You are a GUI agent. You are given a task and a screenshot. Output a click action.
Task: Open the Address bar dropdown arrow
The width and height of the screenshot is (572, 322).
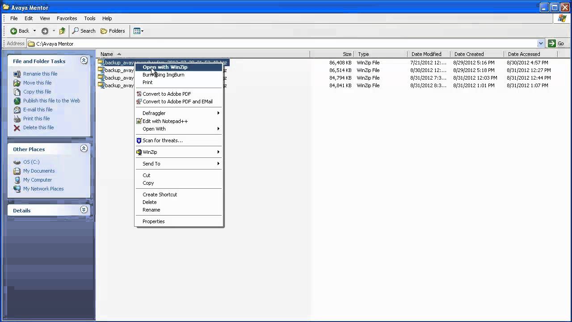541,43
